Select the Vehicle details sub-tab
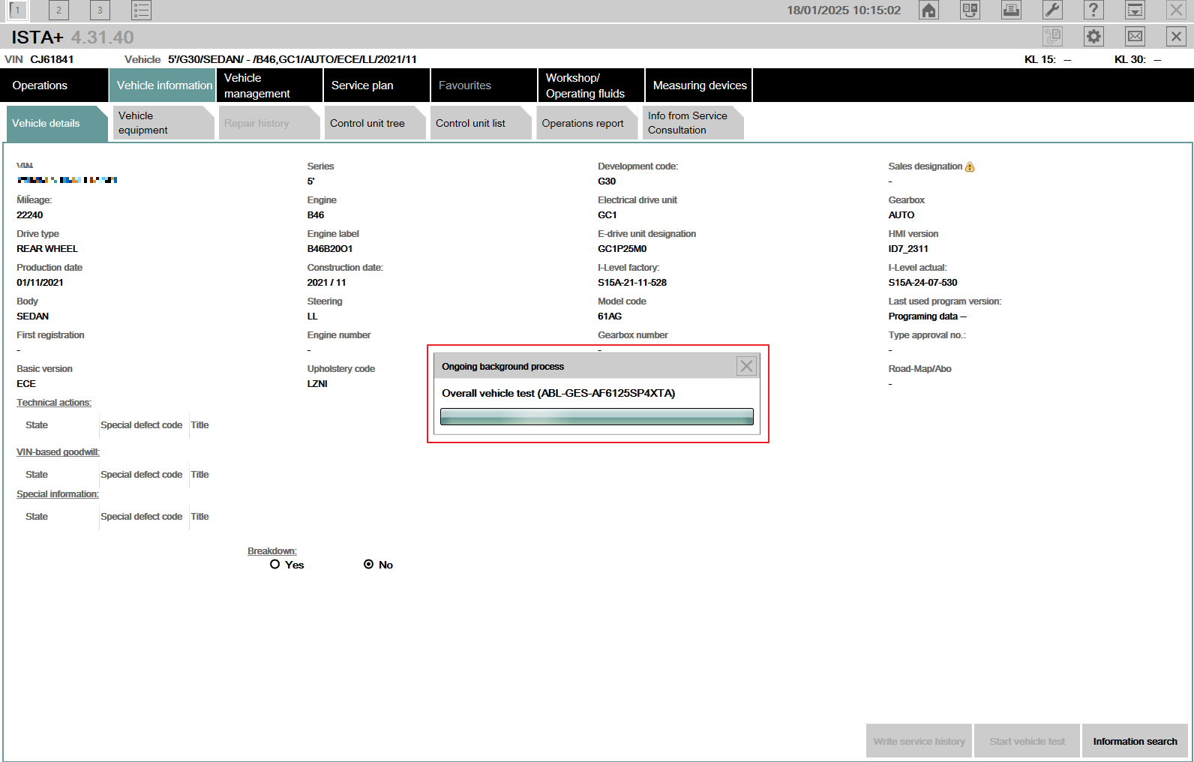Image resolution: width=1194 pixels, height=762 pixels. pyautogui.click(x=57, y=123)
